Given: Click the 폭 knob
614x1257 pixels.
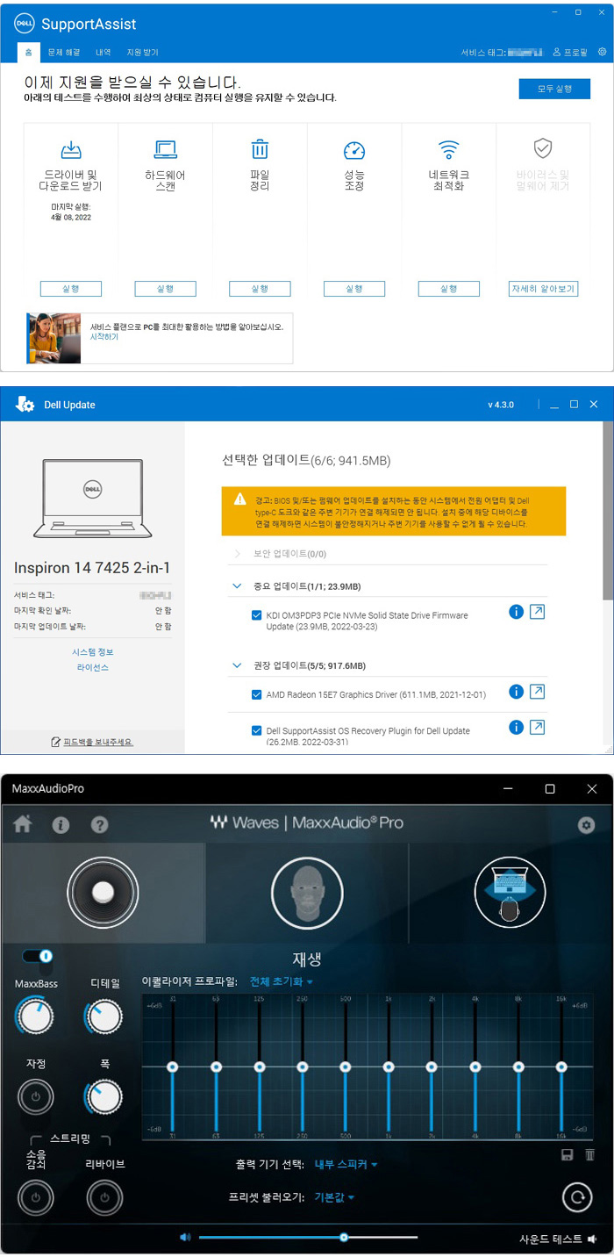Looking at the screenshot, I should coord(104,1096).
